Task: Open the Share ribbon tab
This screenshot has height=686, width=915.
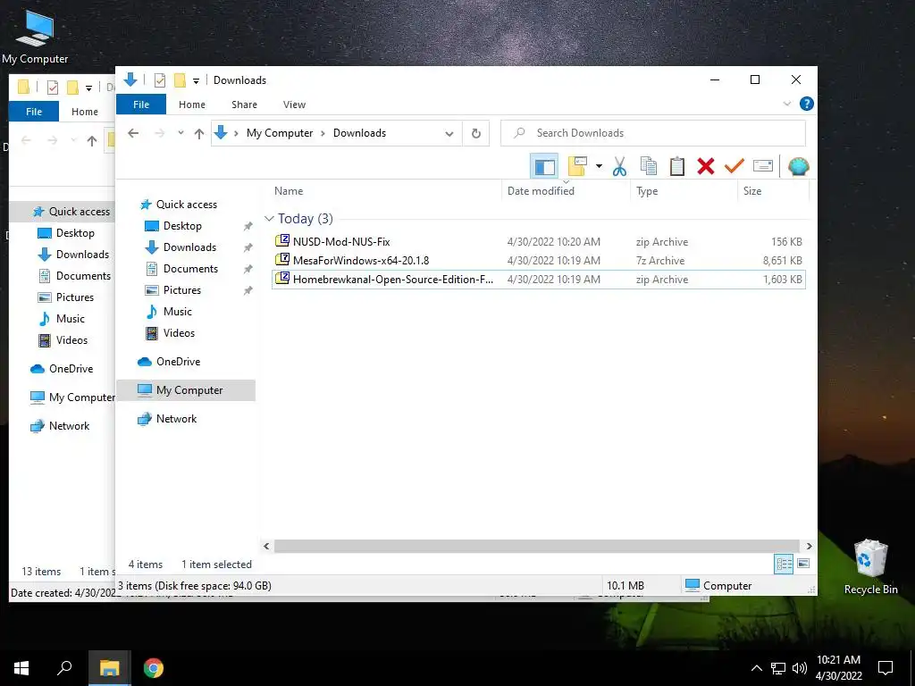Action: pos(244,105)
